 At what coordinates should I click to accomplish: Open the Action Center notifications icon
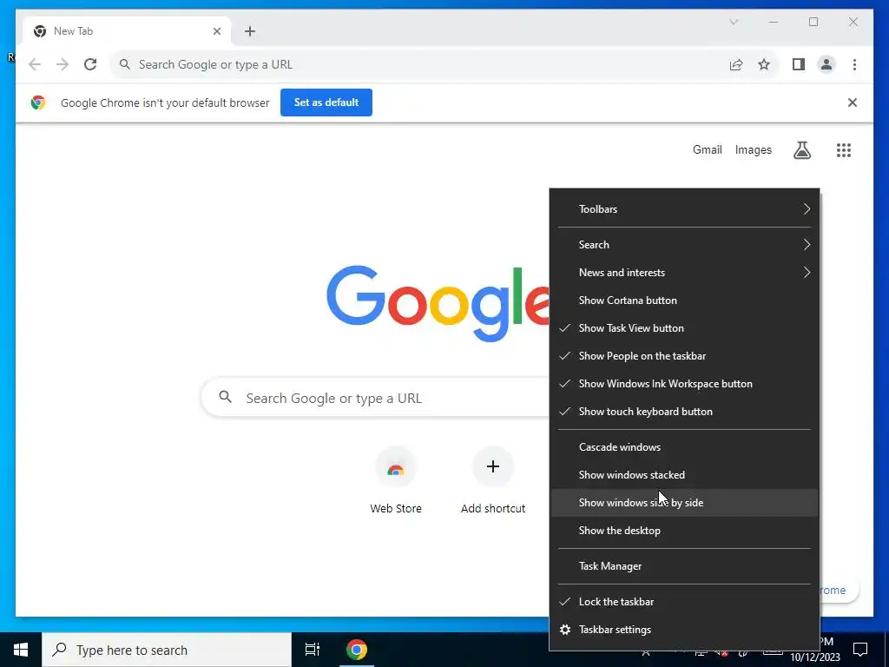[860, 650]
